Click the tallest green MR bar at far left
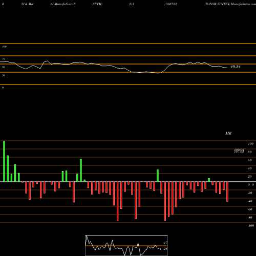This screenshot has width=256, height=256. (x=4, y=161)
